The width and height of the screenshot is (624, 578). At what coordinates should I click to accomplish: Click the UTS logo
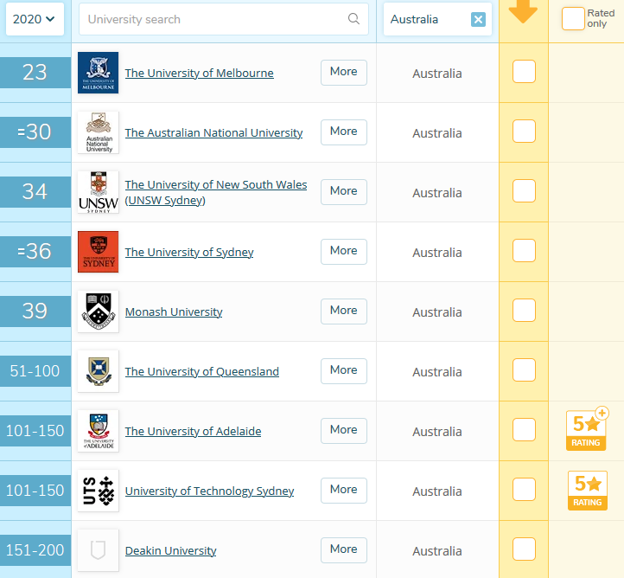pyautogui.click(x=98, y=491)
